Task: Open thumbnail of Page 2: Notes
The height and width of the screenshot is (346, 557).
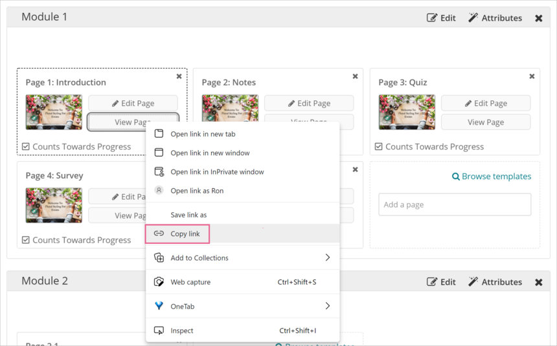Action: point(230,108)
